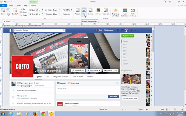Apply the GrayScale effect
This screenshot has width=186, height=116.
coord(106,12)
